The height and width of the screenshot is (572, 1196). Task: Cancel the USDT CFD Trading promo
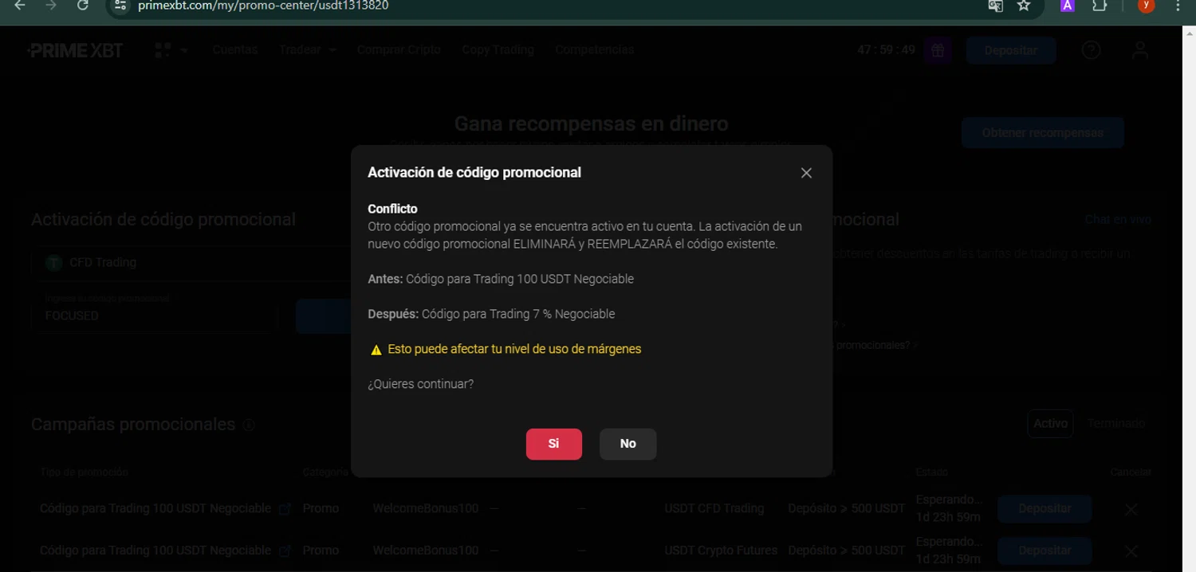click(x=1131, y=509)
